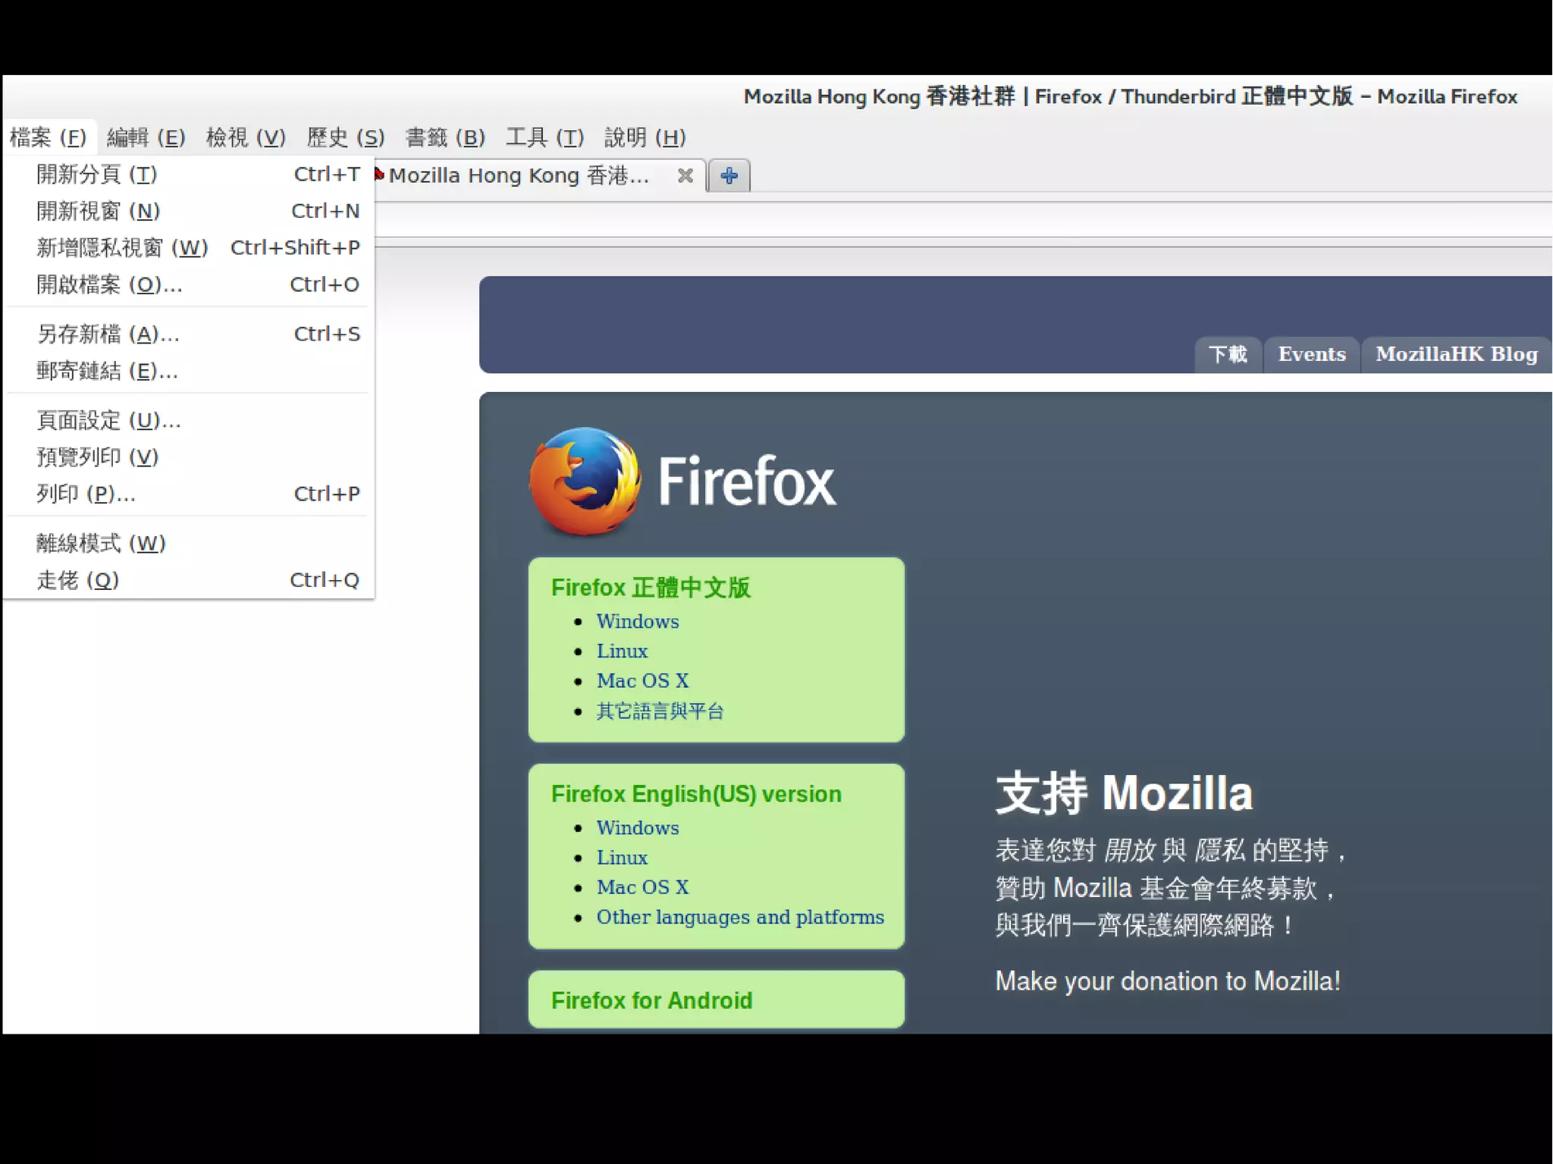
Task: Open the 下載 navigation tab
Action: (x=1228, y=354)
